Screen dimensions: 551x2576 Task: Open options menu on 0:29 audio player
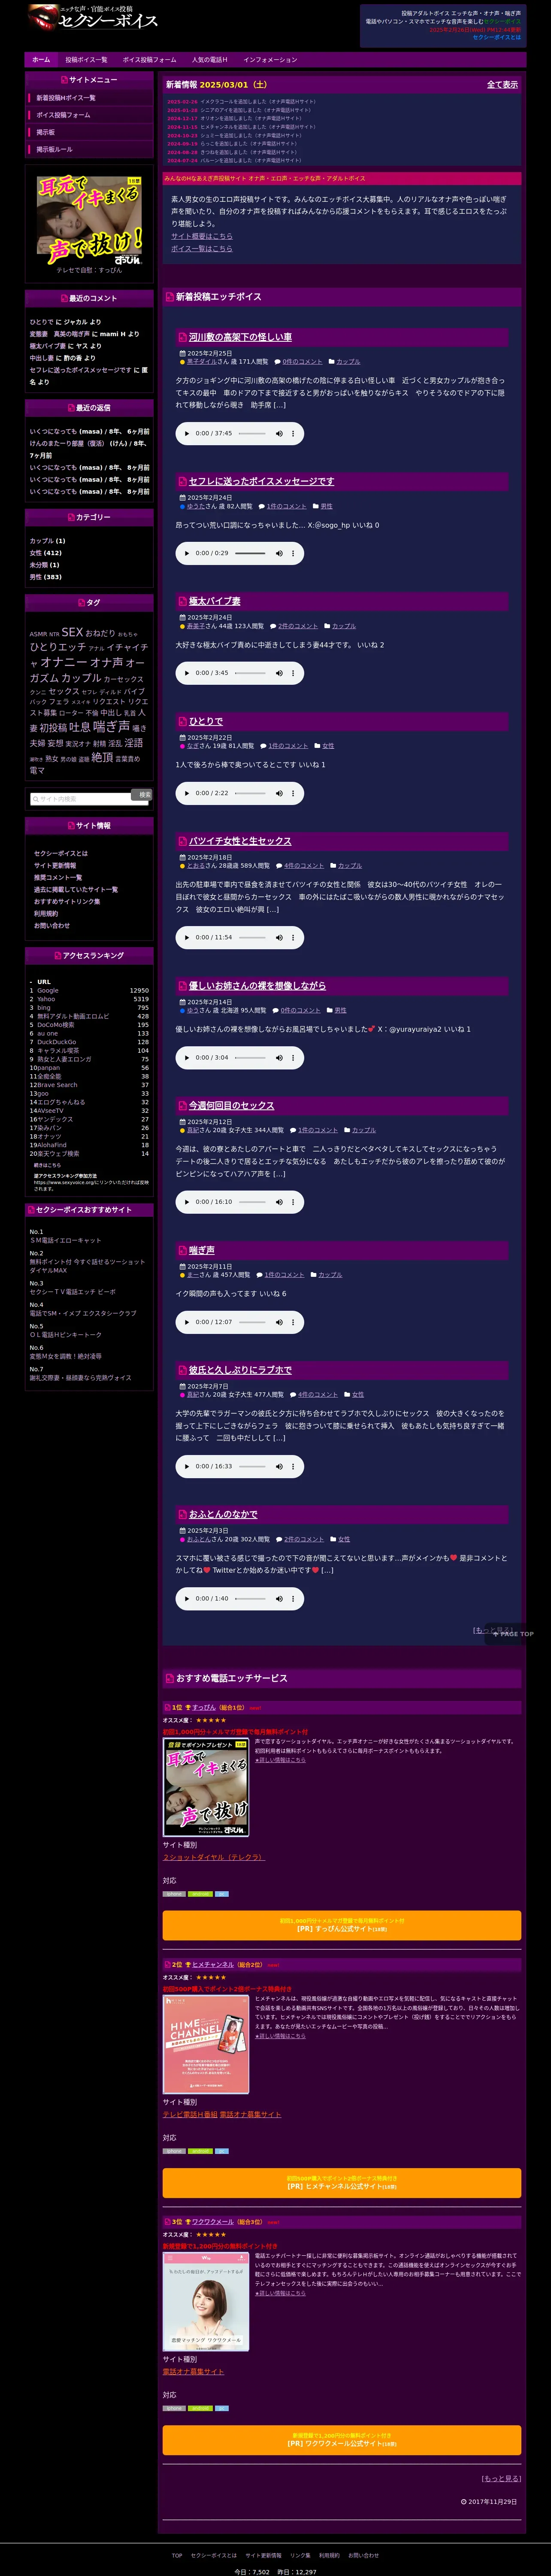(x=293, y=553)
